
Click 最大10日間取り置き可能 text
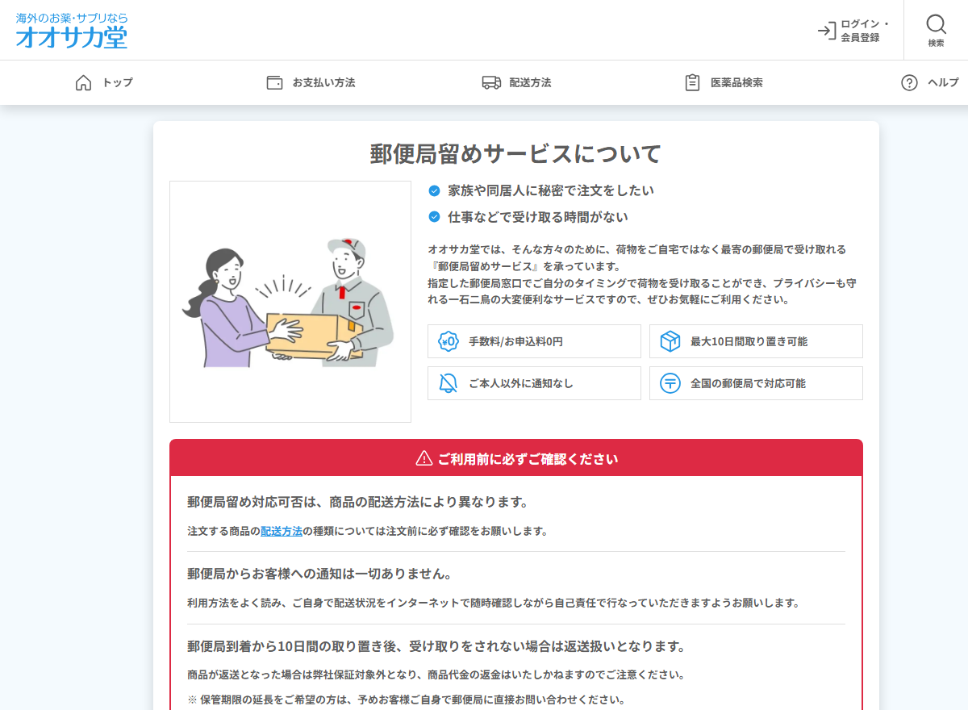pos(749,341)
